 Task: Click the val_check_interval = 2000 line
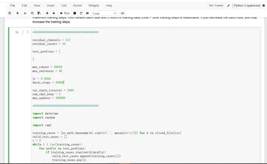point(53,90)
